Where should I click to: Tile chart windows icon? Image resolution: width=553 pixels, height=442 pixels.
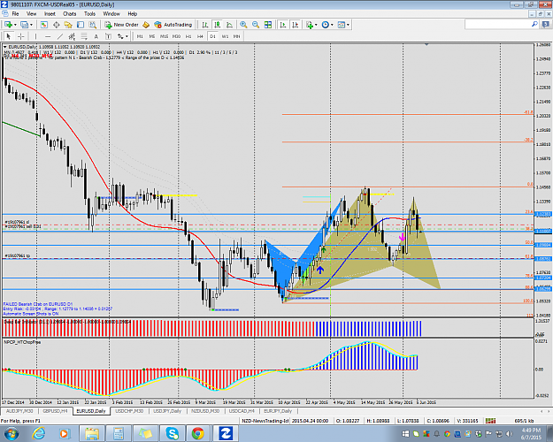tap(268, 25)
